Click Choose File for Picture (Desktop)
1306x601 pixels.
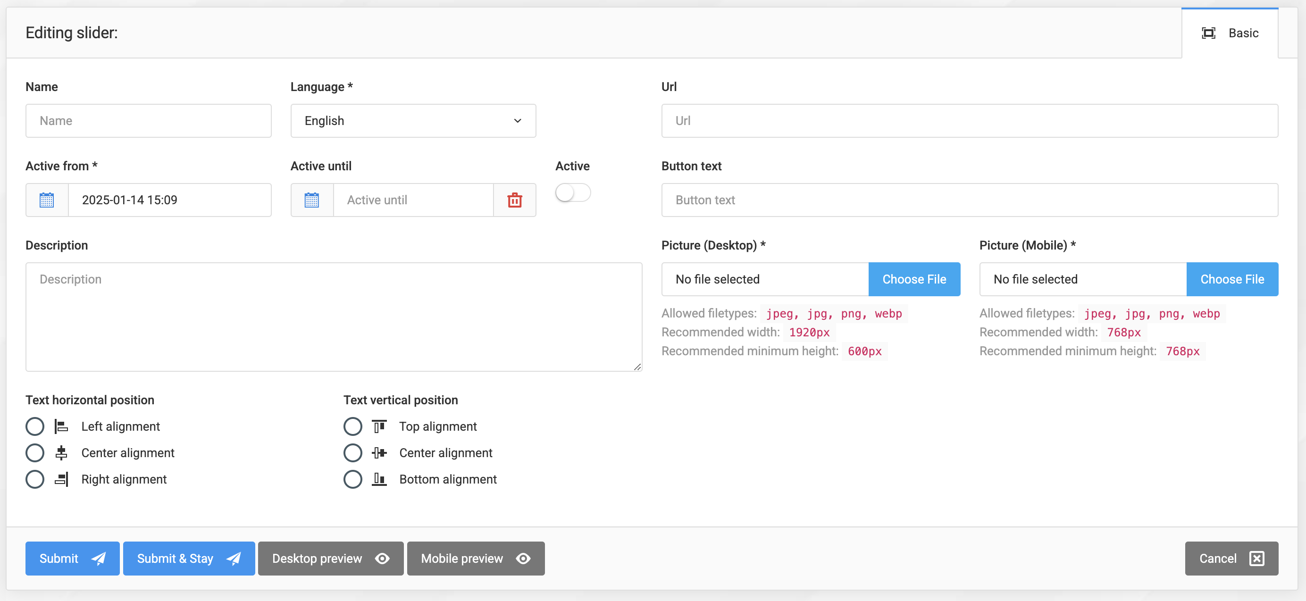[913, 279]
